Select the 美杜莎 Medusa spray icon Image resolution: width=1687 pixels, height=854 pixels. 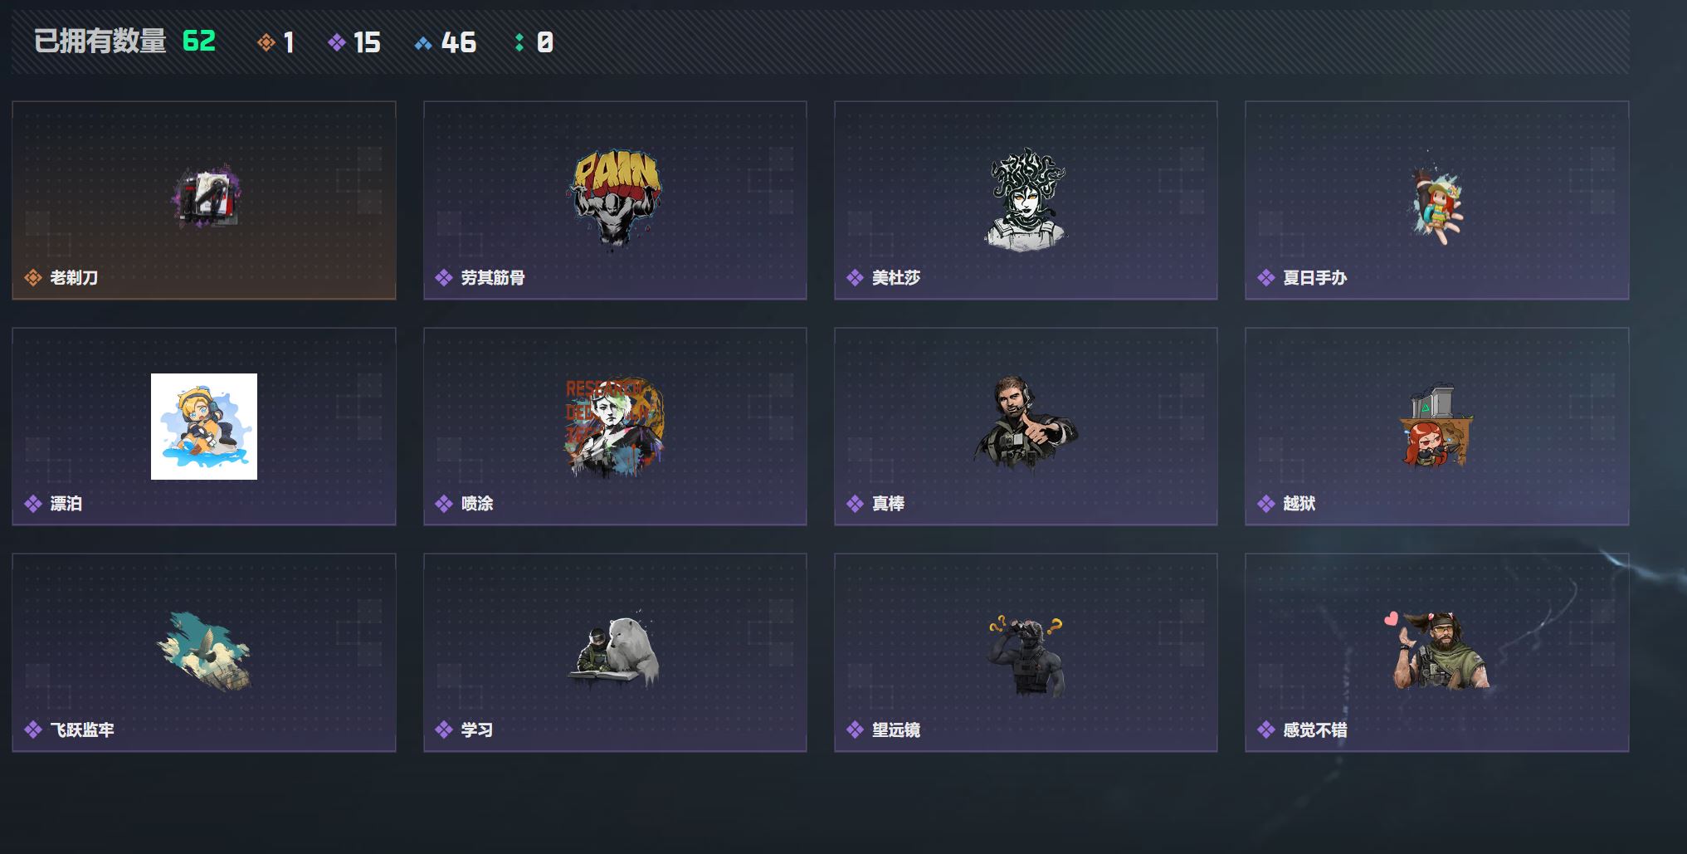coord(1026,198)
